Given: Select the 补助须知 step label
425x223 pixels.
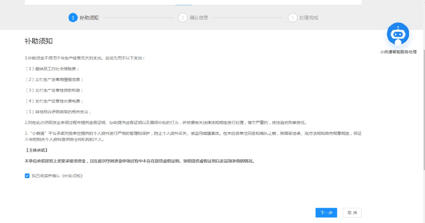Looking at the screenshot, I should point(89,18).
